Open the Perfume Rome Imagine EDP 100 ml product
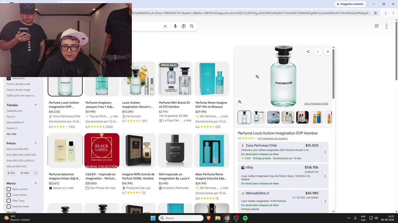 click(x=212, y=95)
